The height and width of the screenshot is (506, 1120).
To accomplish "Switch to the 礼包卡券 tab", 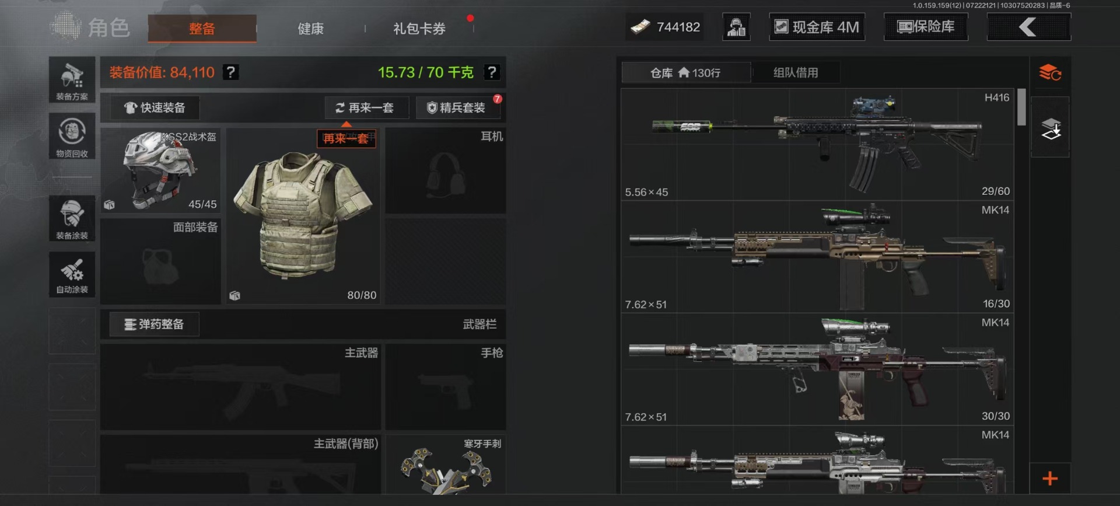I will 419,29.
